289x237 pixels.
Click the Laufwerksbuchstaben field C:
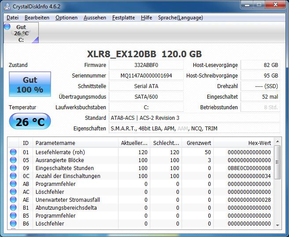146,107
